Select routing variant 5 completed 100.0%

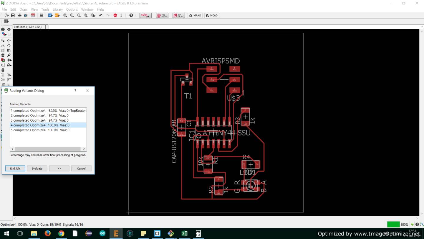pyautogui.click(x=48, y=130)
